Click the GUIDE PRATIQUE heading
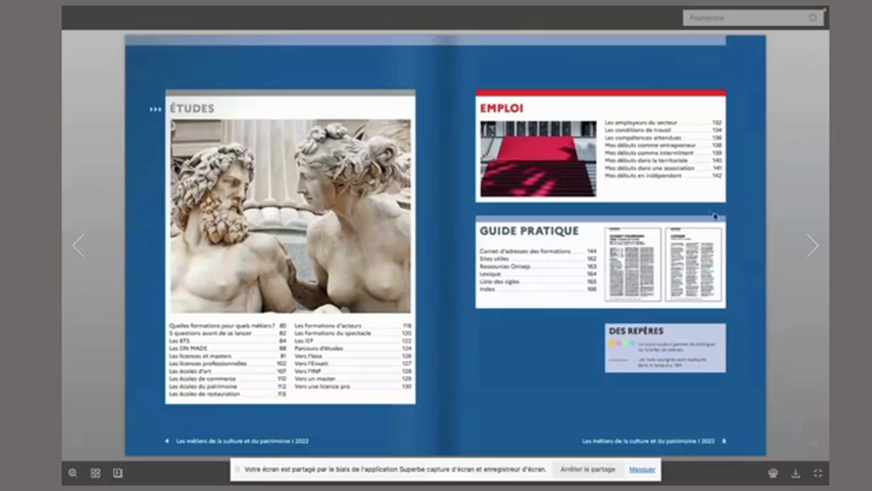Image resolution: width=872 pixels, height=491 pixels. (529, 230)
